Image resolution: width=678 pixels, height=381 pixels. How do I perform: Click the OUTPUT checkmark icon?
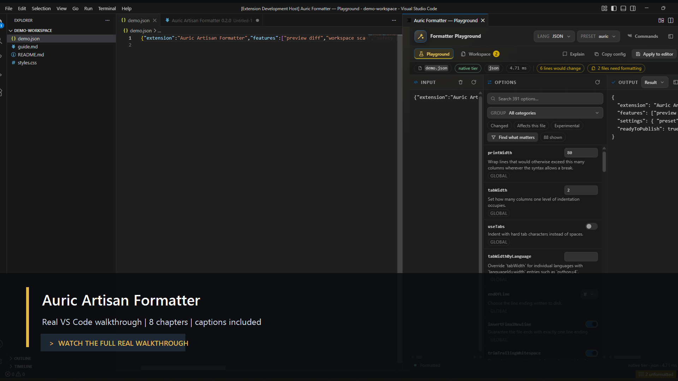613,82
